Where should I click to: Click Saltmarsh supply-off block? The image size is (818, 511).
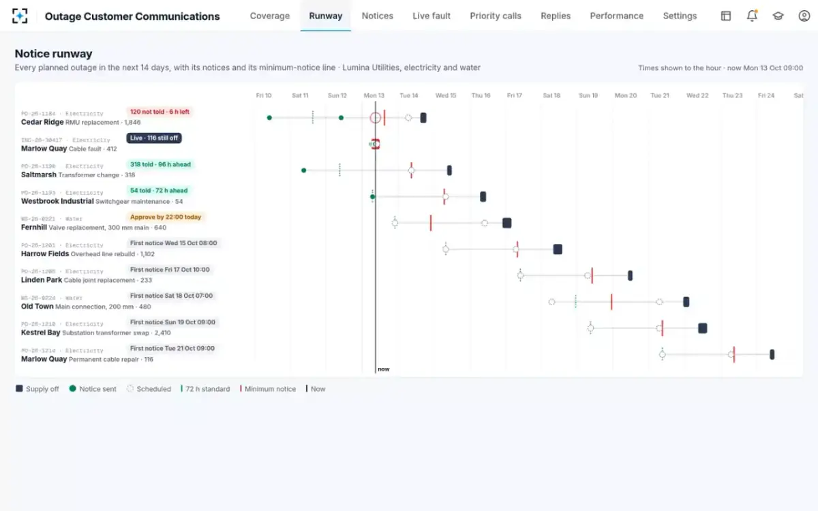pyautogui.click(x=449, y=170)
